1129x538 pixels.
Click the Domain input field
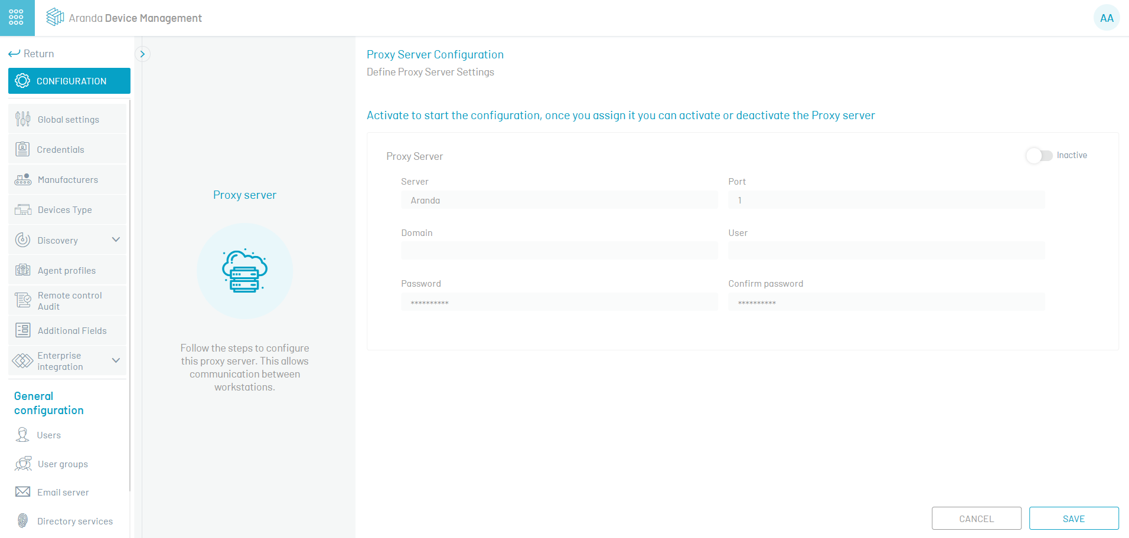click(x=559, y=251)
